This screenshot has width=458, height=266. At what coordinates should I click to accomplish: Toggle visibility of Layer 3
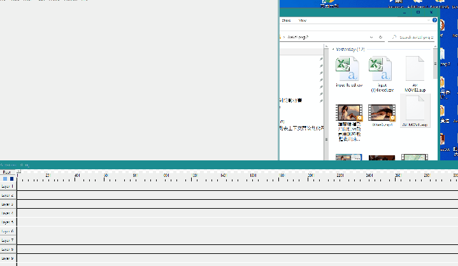8,204
